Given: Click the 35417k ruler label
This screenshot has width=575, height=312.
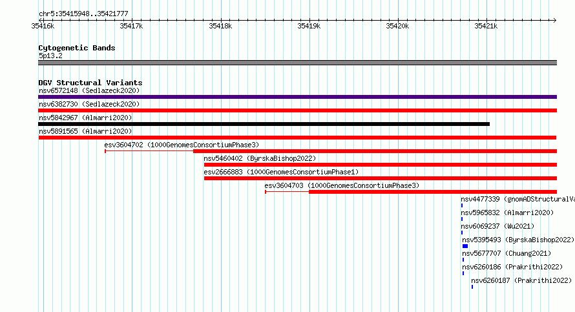Looking at the screenshot, I should click(131, 26).
